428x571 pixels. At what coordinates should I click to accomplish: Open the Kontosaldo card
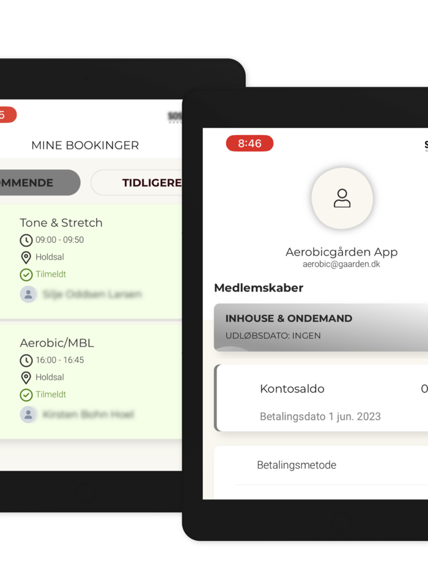[321, 397]
